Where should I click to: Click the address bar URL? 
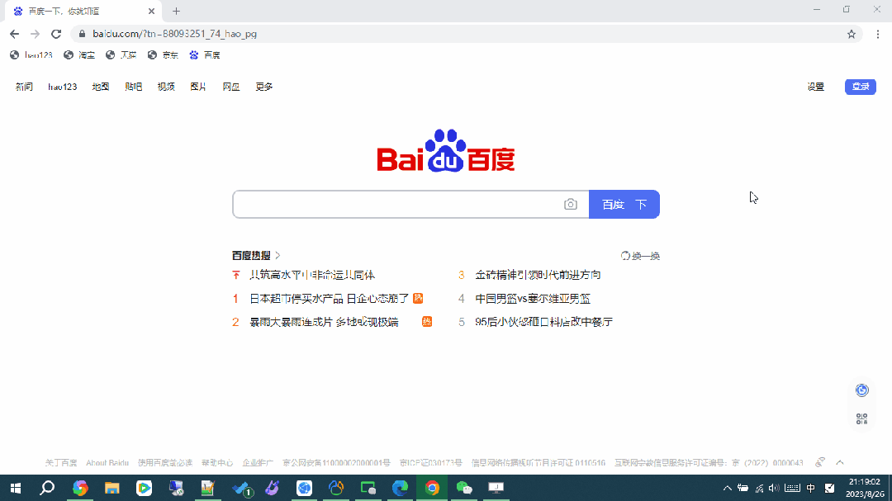coord(174,34)
